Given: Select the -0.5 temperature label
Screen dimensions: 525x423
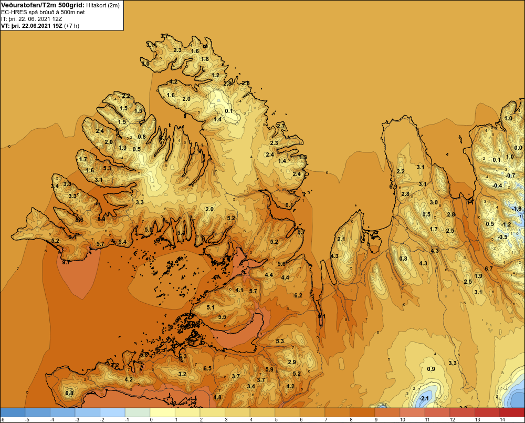Looking at the screenshot, I should point(502,237).
